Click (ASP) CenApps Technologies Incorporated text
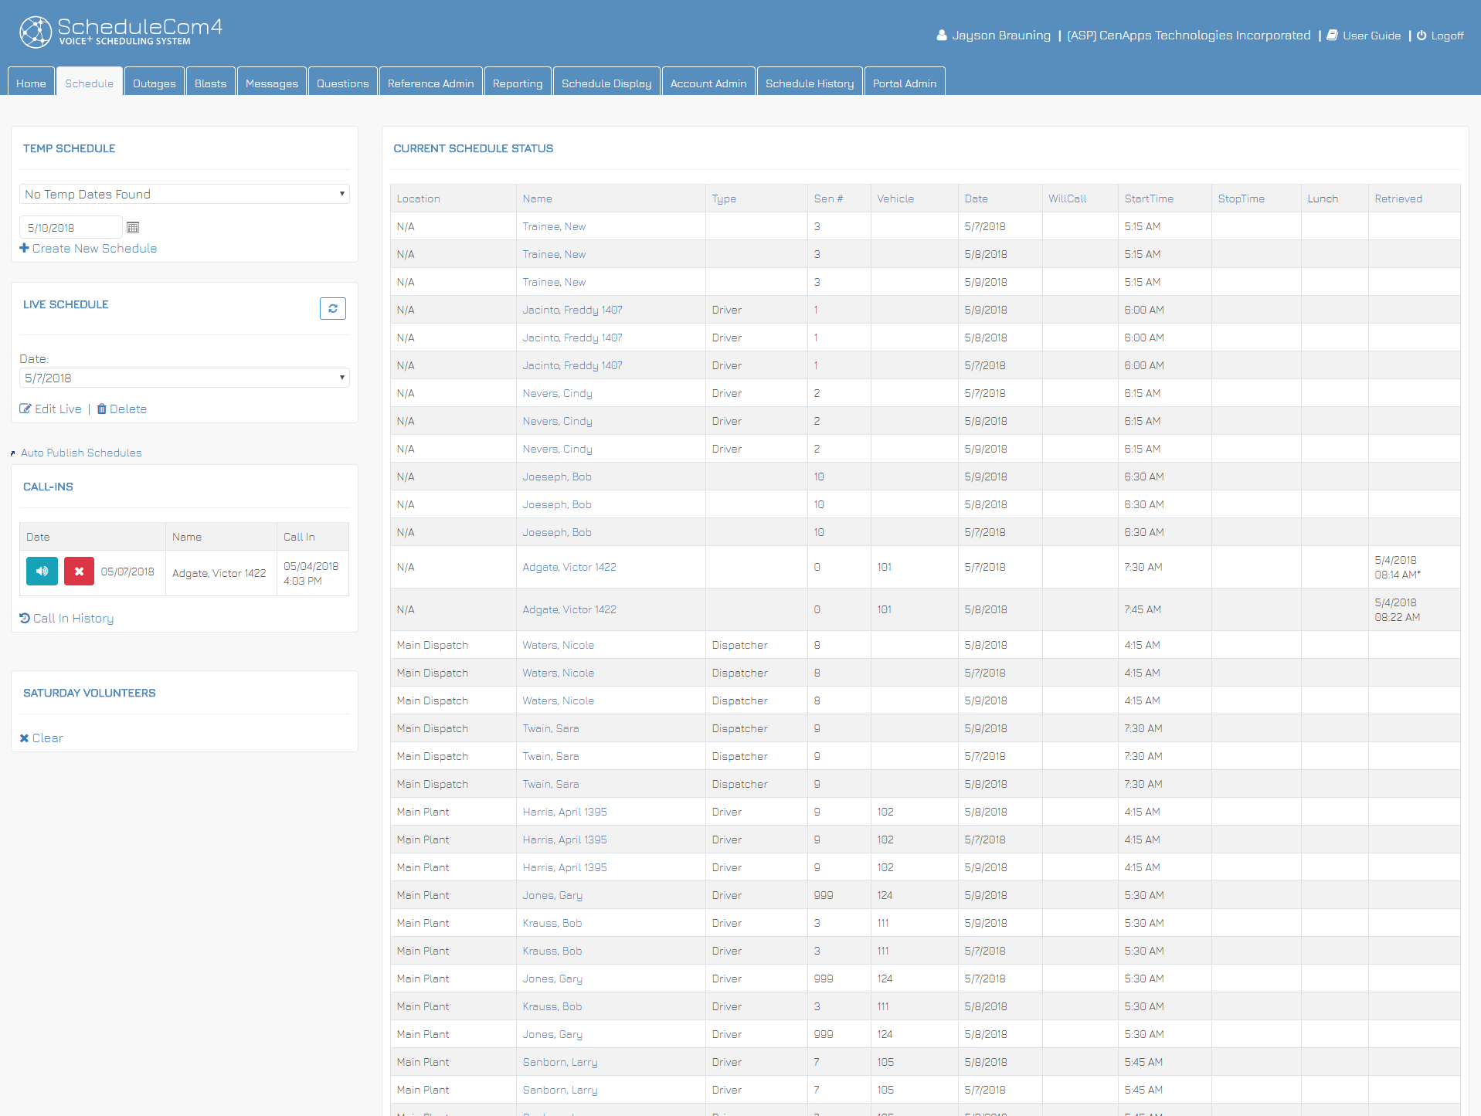 [x=1189, y=36]
